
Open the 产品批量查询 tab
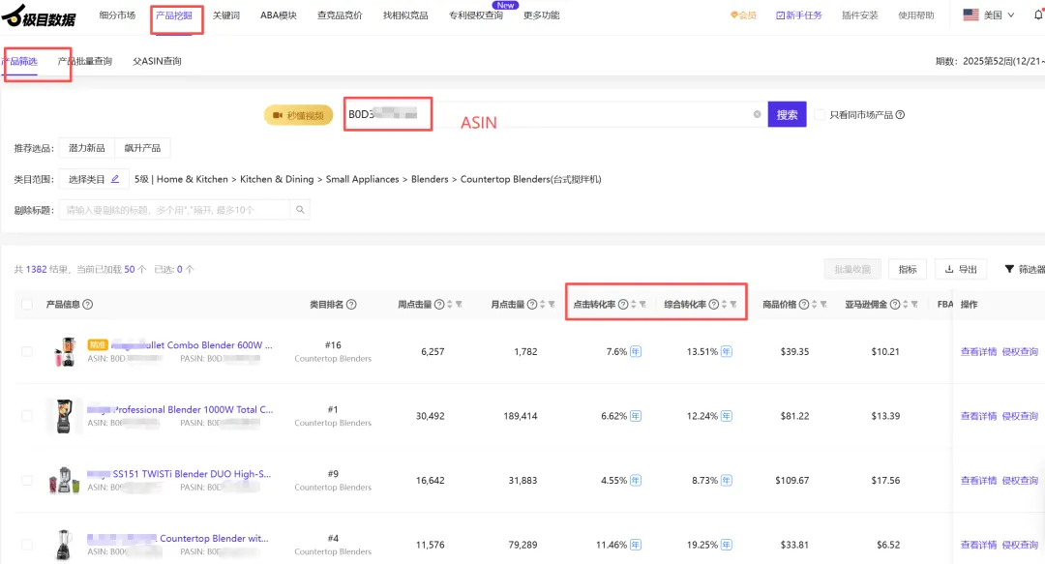(85, 61)
